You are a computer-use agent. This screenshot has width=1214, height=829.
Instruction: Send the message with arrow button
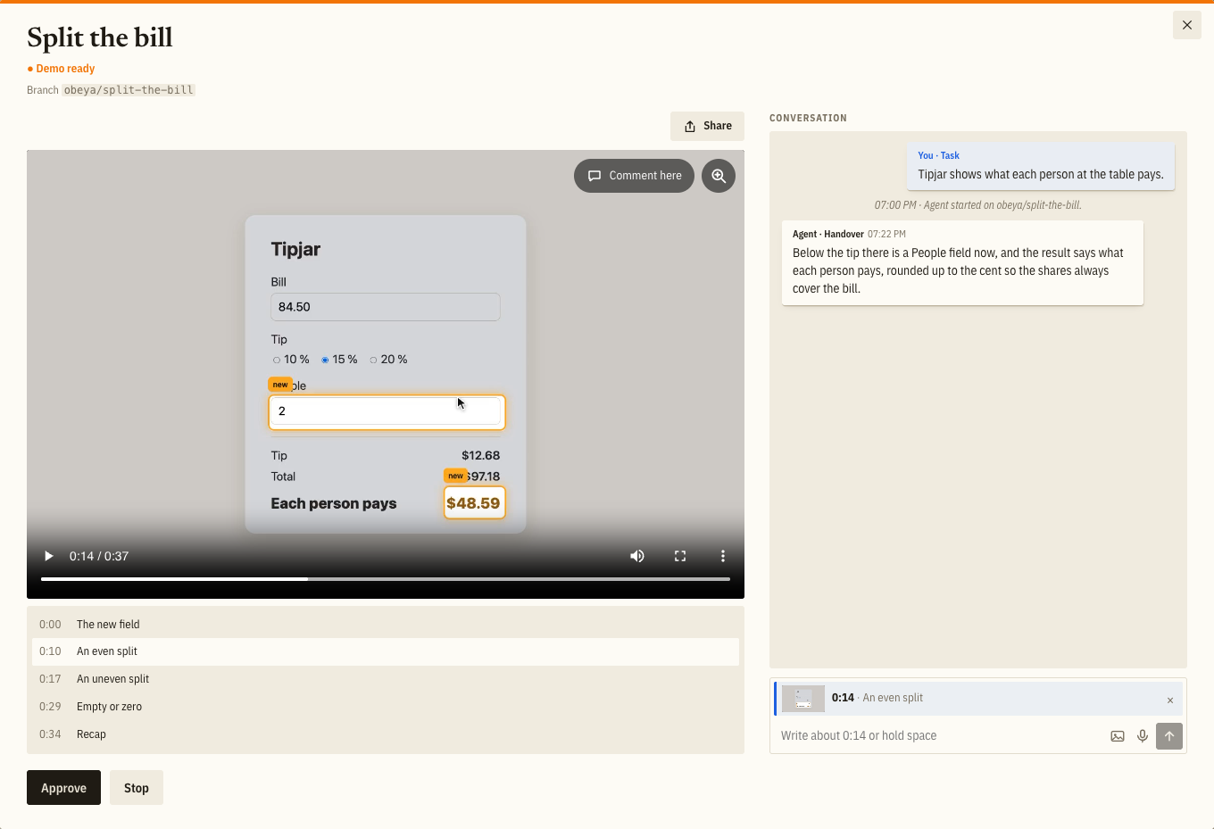click(1169, 736)
